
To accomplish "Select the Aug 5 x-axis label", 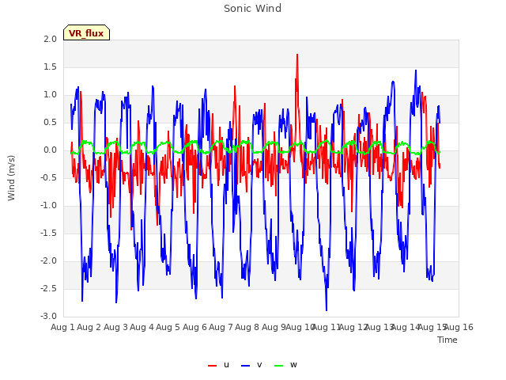I will [x=168, y=327].
